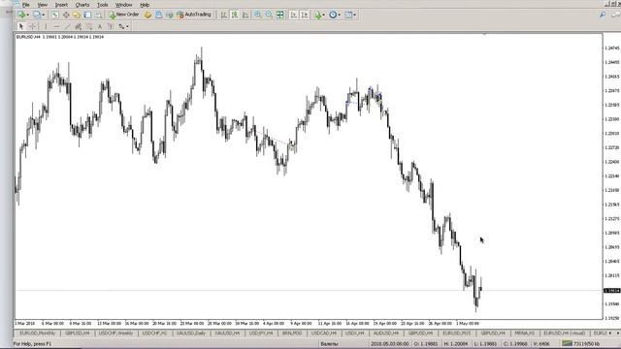Image resolution: width=621 pixels, height=349 pixels.
Task: Launch MetaEditor via yellow diamond icon
Action: [x=147, y=15]
